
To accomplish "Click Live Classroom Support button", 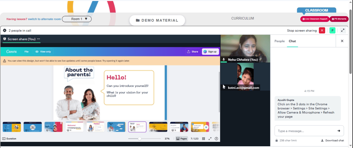I will click(315, 19).
